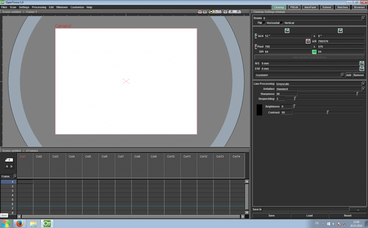This screenshot has height=228, width=368.
Task: Click the xsheet vertical scrollbar down arrow
Action: [x=247, y=212]
